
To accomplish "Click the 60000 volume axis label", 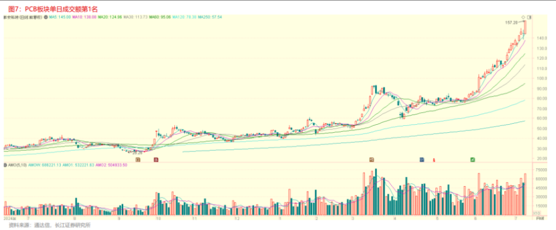I will click(542, 179).
